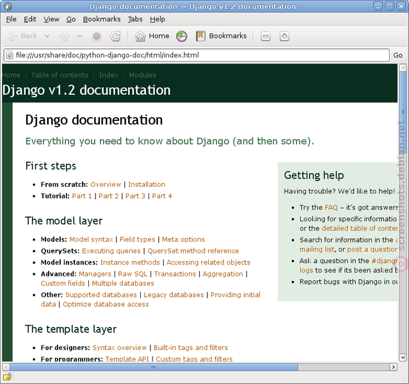Open the Aggregation link
Image resolution: width=409 pixels, height=384 pixels.
(x=223, y=274)
